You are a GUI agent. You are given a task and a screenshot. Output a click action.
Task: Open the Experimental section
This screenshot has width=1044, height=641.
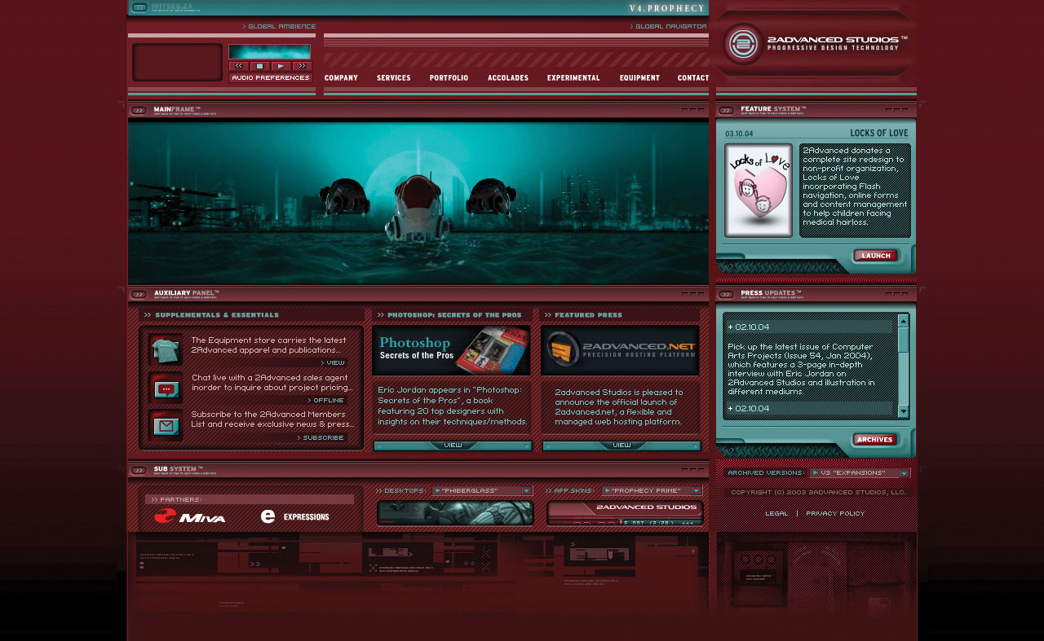point(573,78)
